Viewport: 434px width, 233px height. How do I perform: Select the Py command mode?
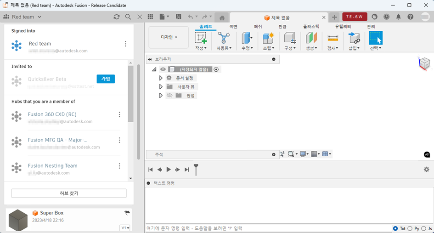410,228
